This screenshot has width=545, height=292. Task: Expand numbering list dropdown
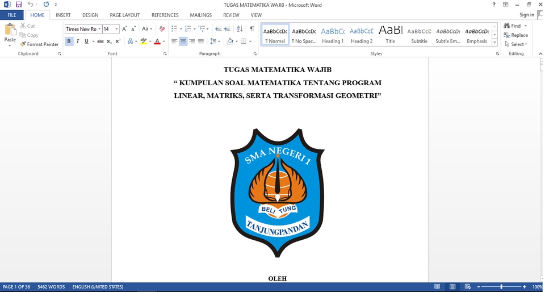(x=195, y=29)
